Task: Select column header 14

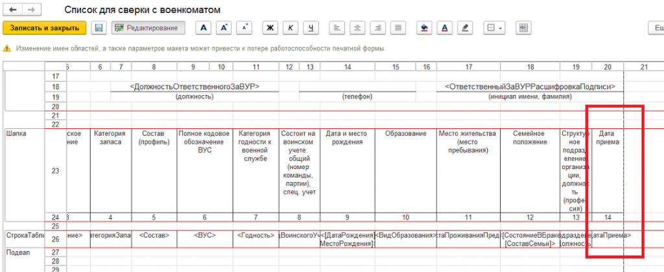Action: click(348, 67)
